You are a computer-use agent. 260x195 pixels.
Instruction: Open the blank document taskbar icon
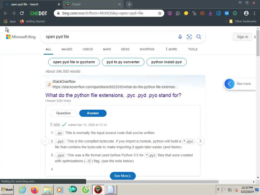click(111, 190)
